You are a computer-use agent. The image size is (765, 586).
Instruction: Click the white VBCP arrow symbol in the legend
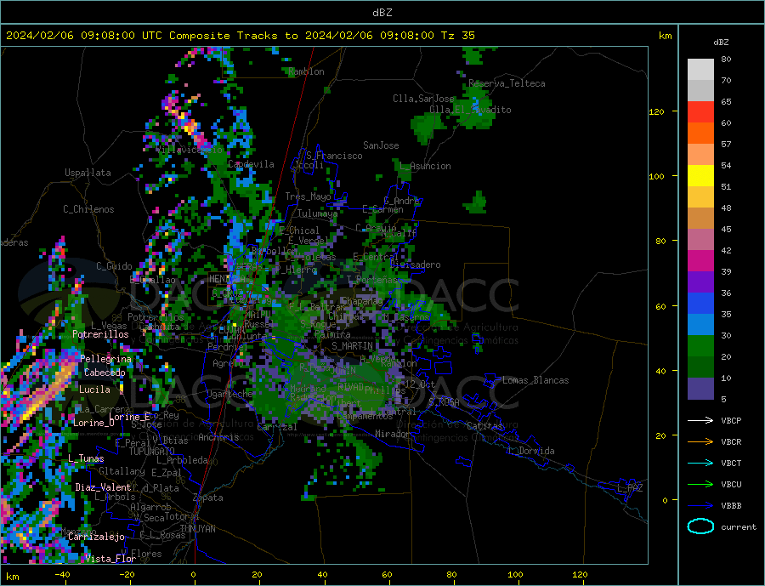tap(700, 420)
